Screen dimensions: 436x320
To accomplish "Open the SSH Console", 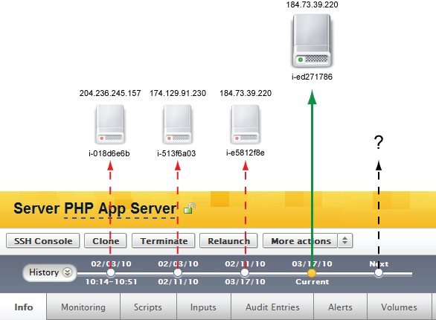I will tap(43, 241).
